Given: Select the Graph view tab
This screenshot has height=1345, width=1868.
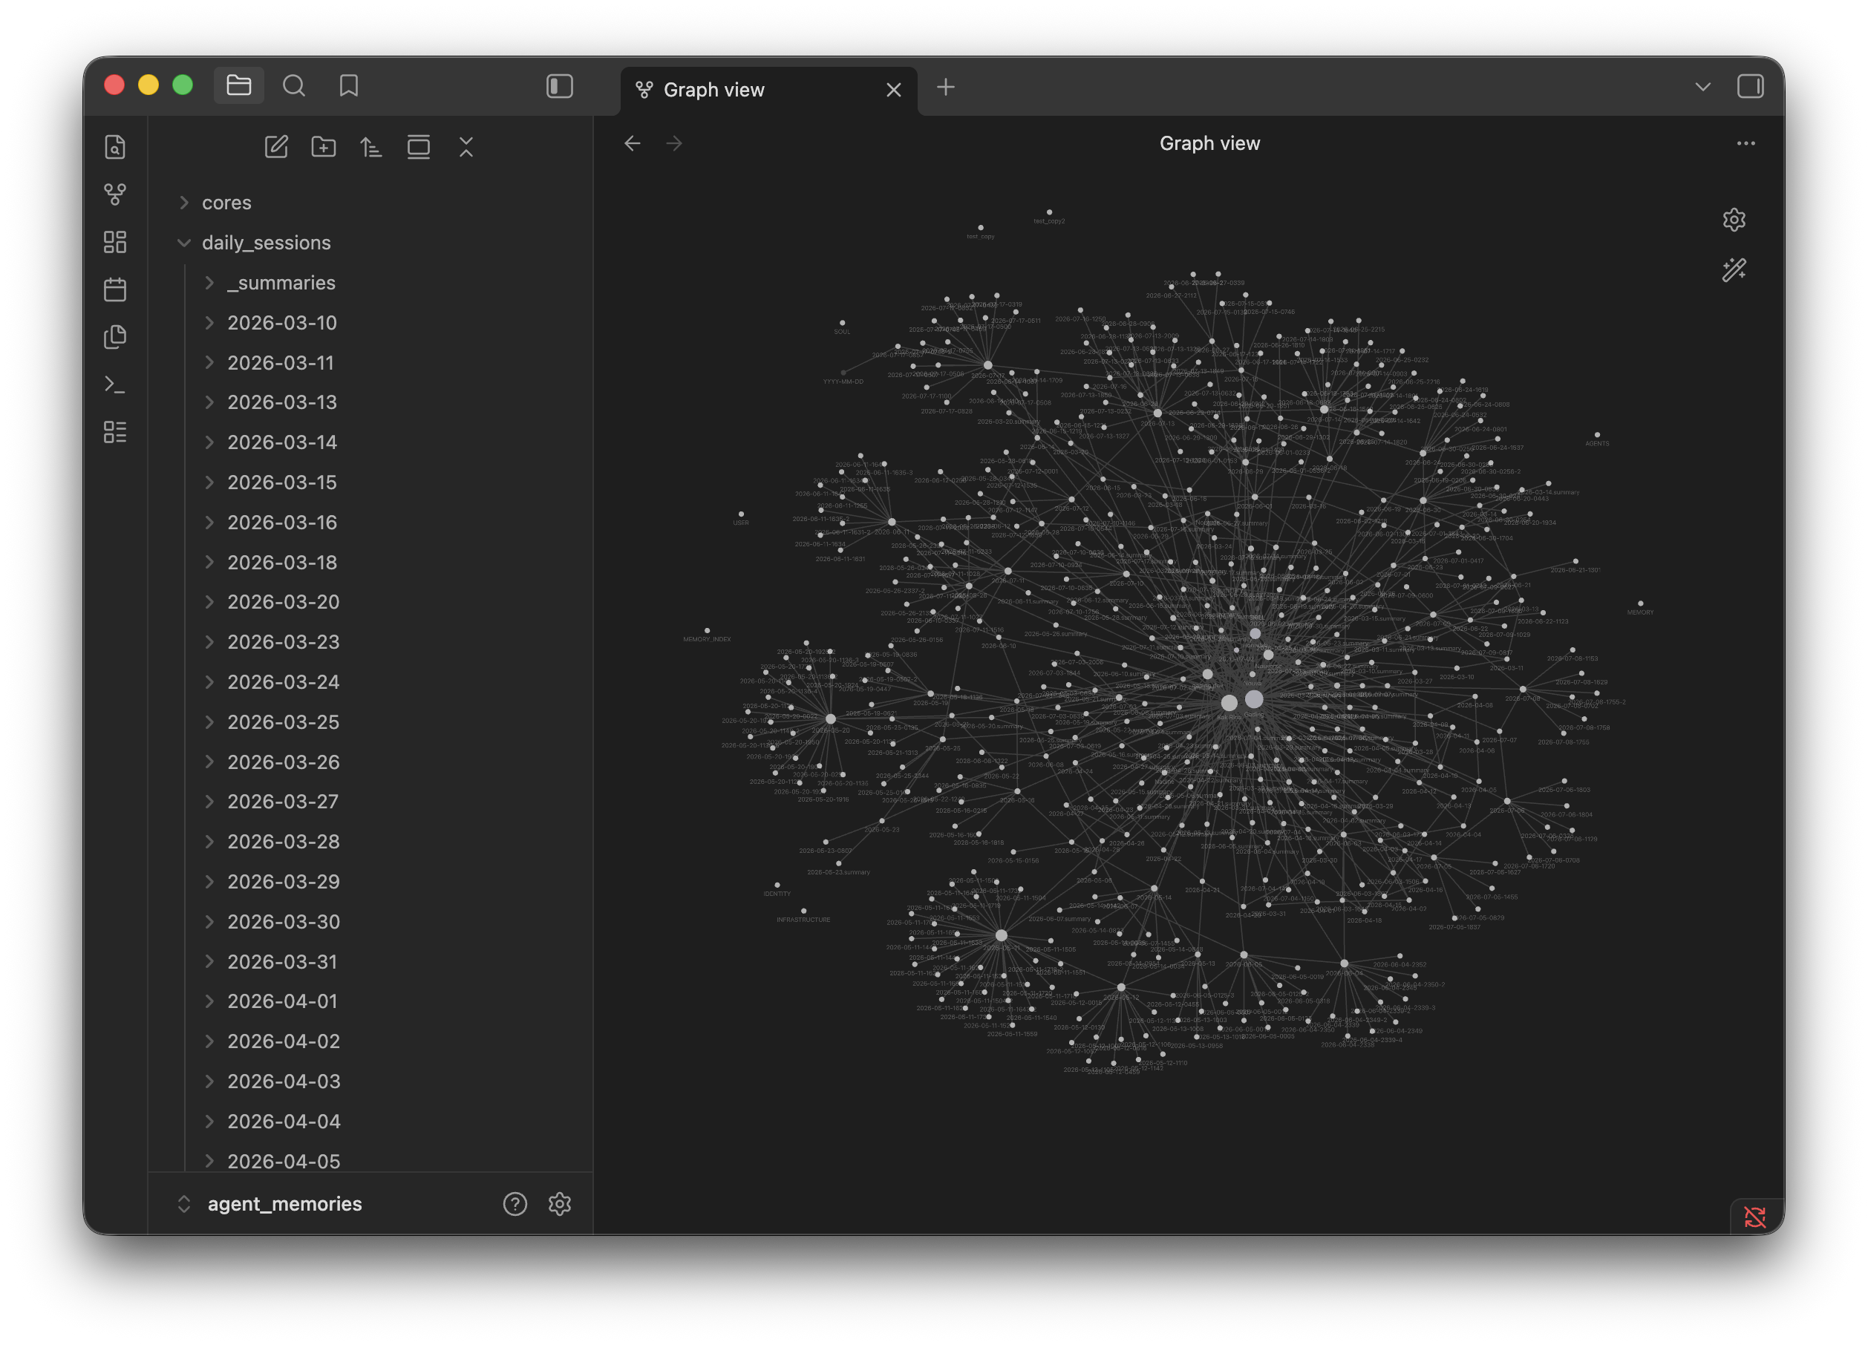Looking at the screenshot, I should coord(713,90).
